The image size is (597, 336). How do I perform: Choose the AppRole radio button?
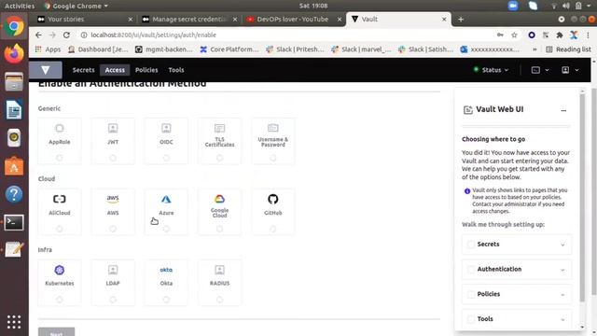(x=60, y=158)
